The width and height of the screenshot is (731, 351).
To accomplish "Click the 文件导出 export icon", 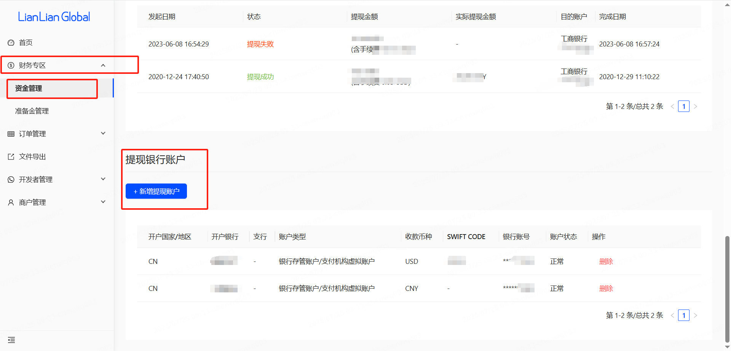I will 11,157.
